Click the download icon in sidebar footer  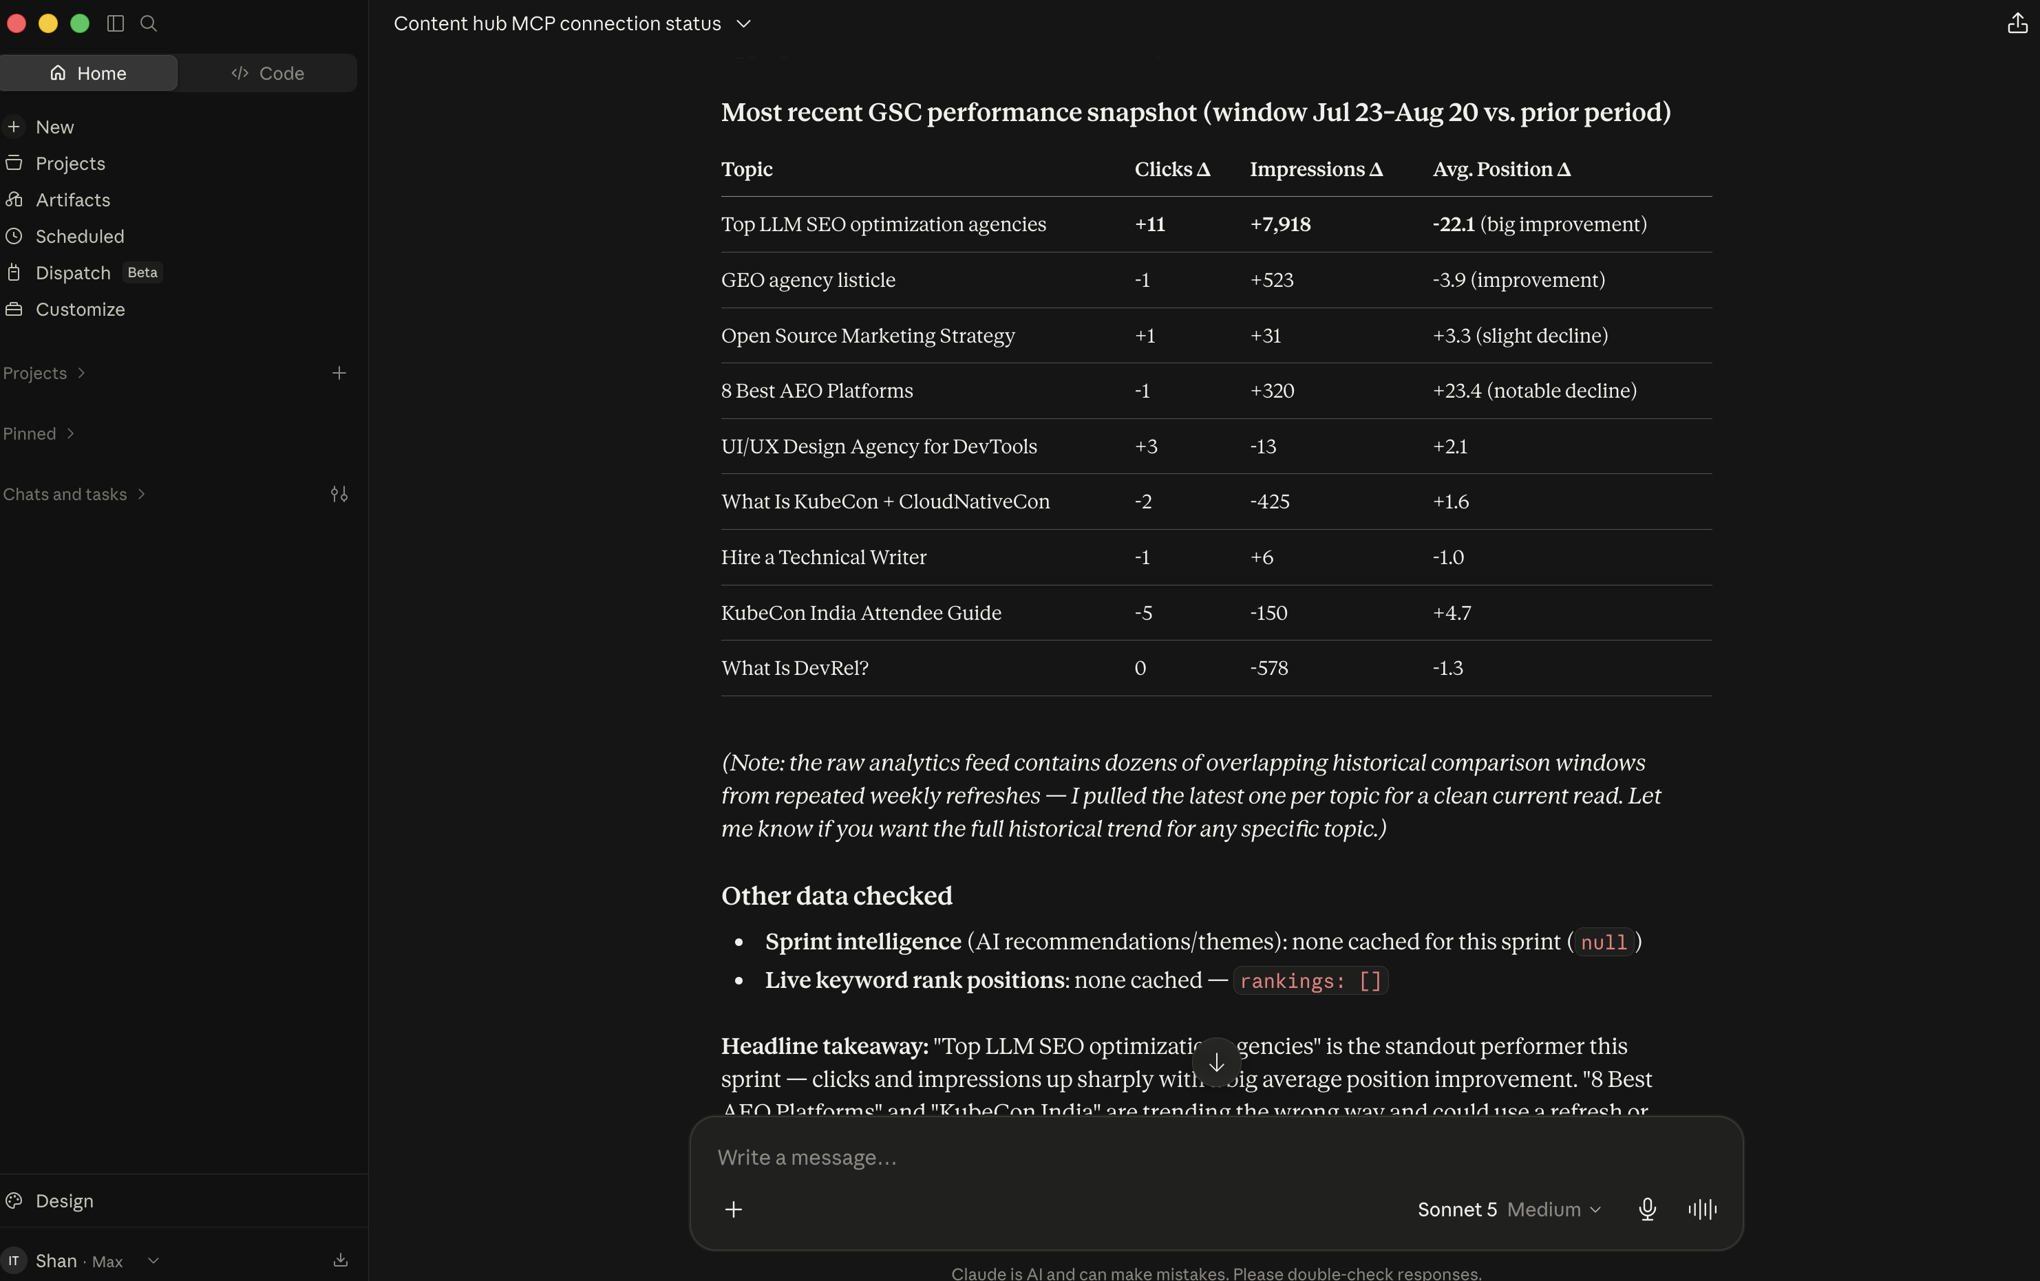click(x=341, y=1260)
